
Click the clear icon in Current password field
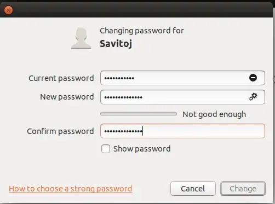(253, 78)
